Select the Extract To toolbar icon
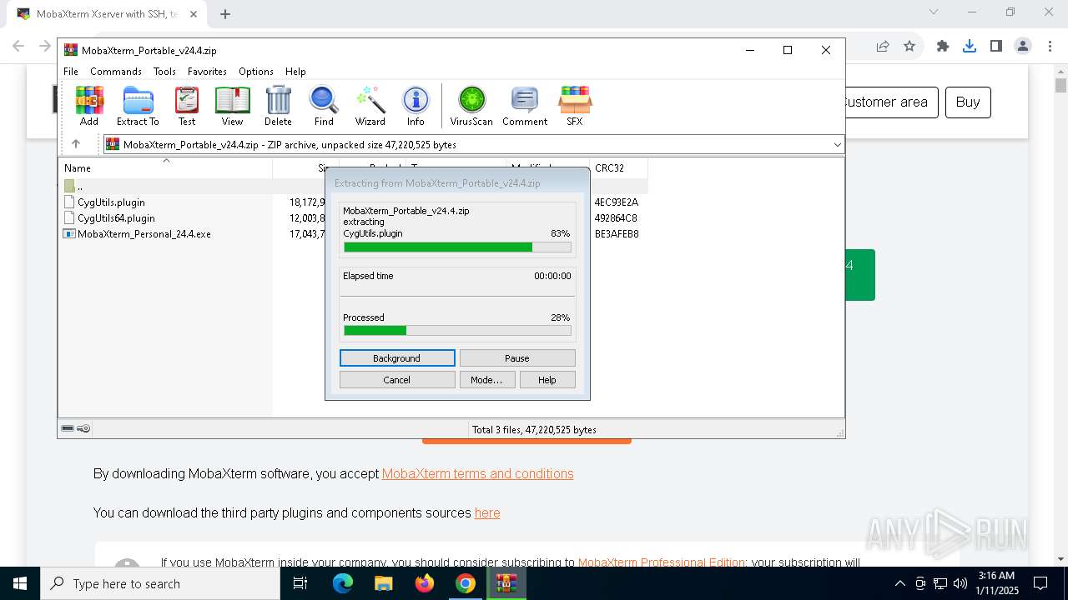Screen dimensions: 1068x600 [138, 106]
